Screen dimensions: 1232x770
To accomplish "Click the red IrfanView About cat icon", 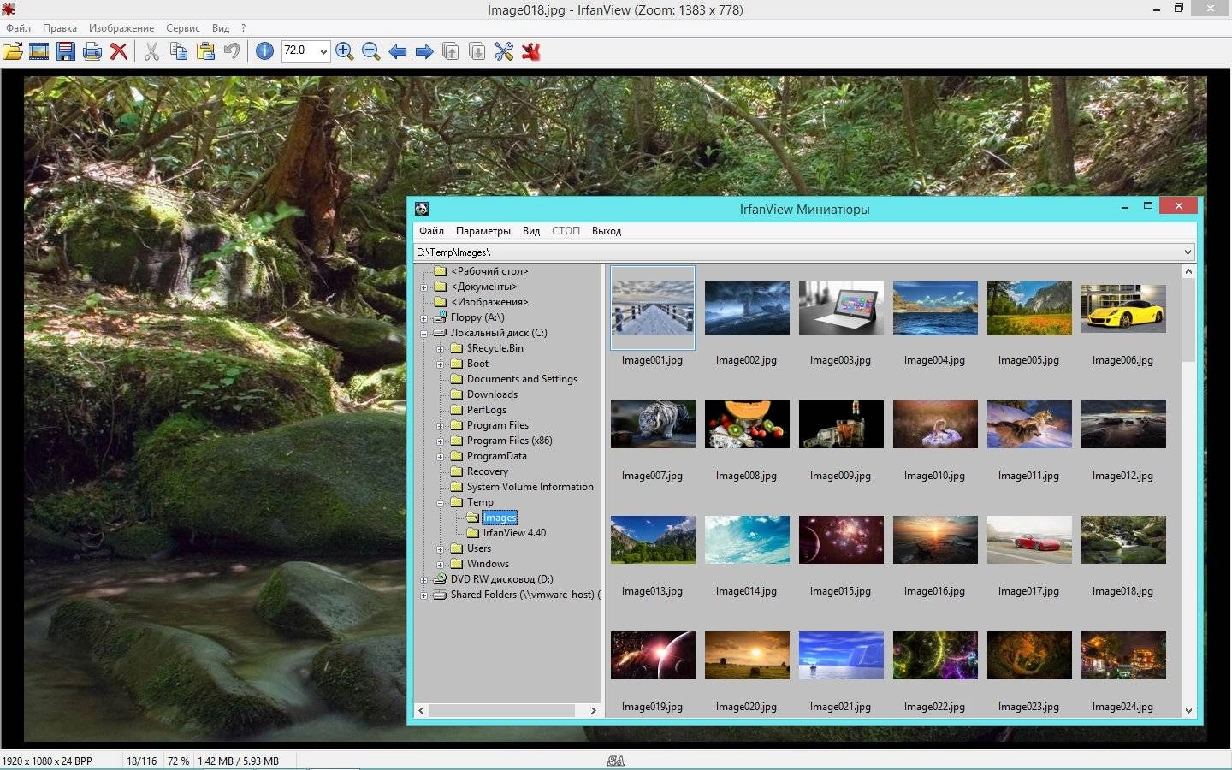I will click(531, 51).
